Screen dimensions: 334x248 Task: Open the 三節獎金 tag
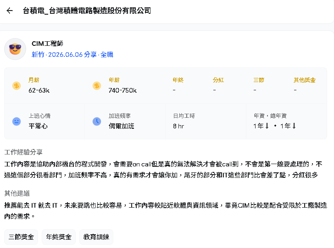point(21,237)
